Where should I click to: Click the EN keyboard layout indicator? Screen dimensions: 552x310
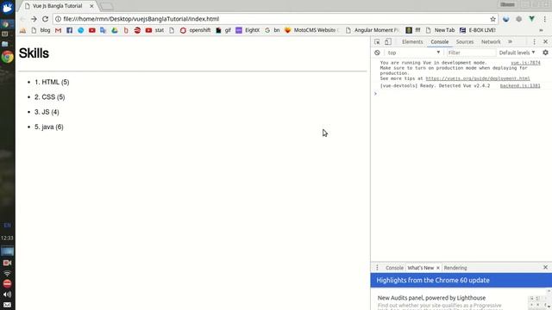tap(8, 226)
